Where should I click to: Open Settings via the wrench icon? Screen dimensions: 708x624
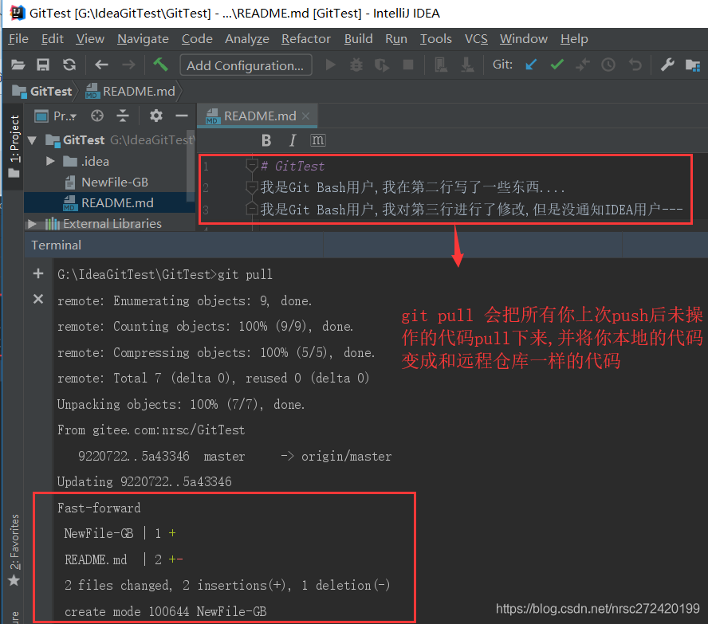point(668,65)
